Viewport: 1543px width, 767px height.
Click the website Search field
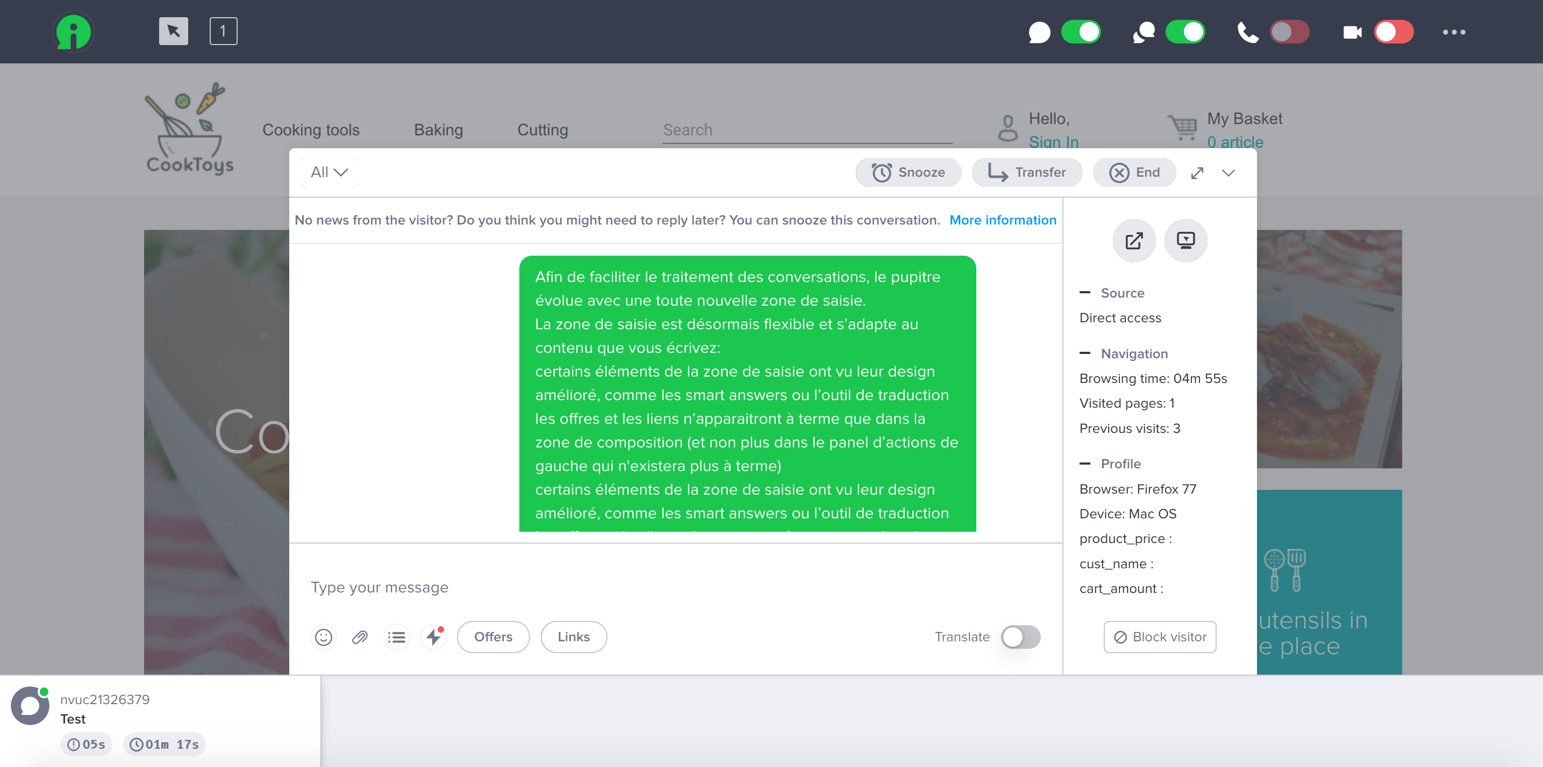point(808,130)
